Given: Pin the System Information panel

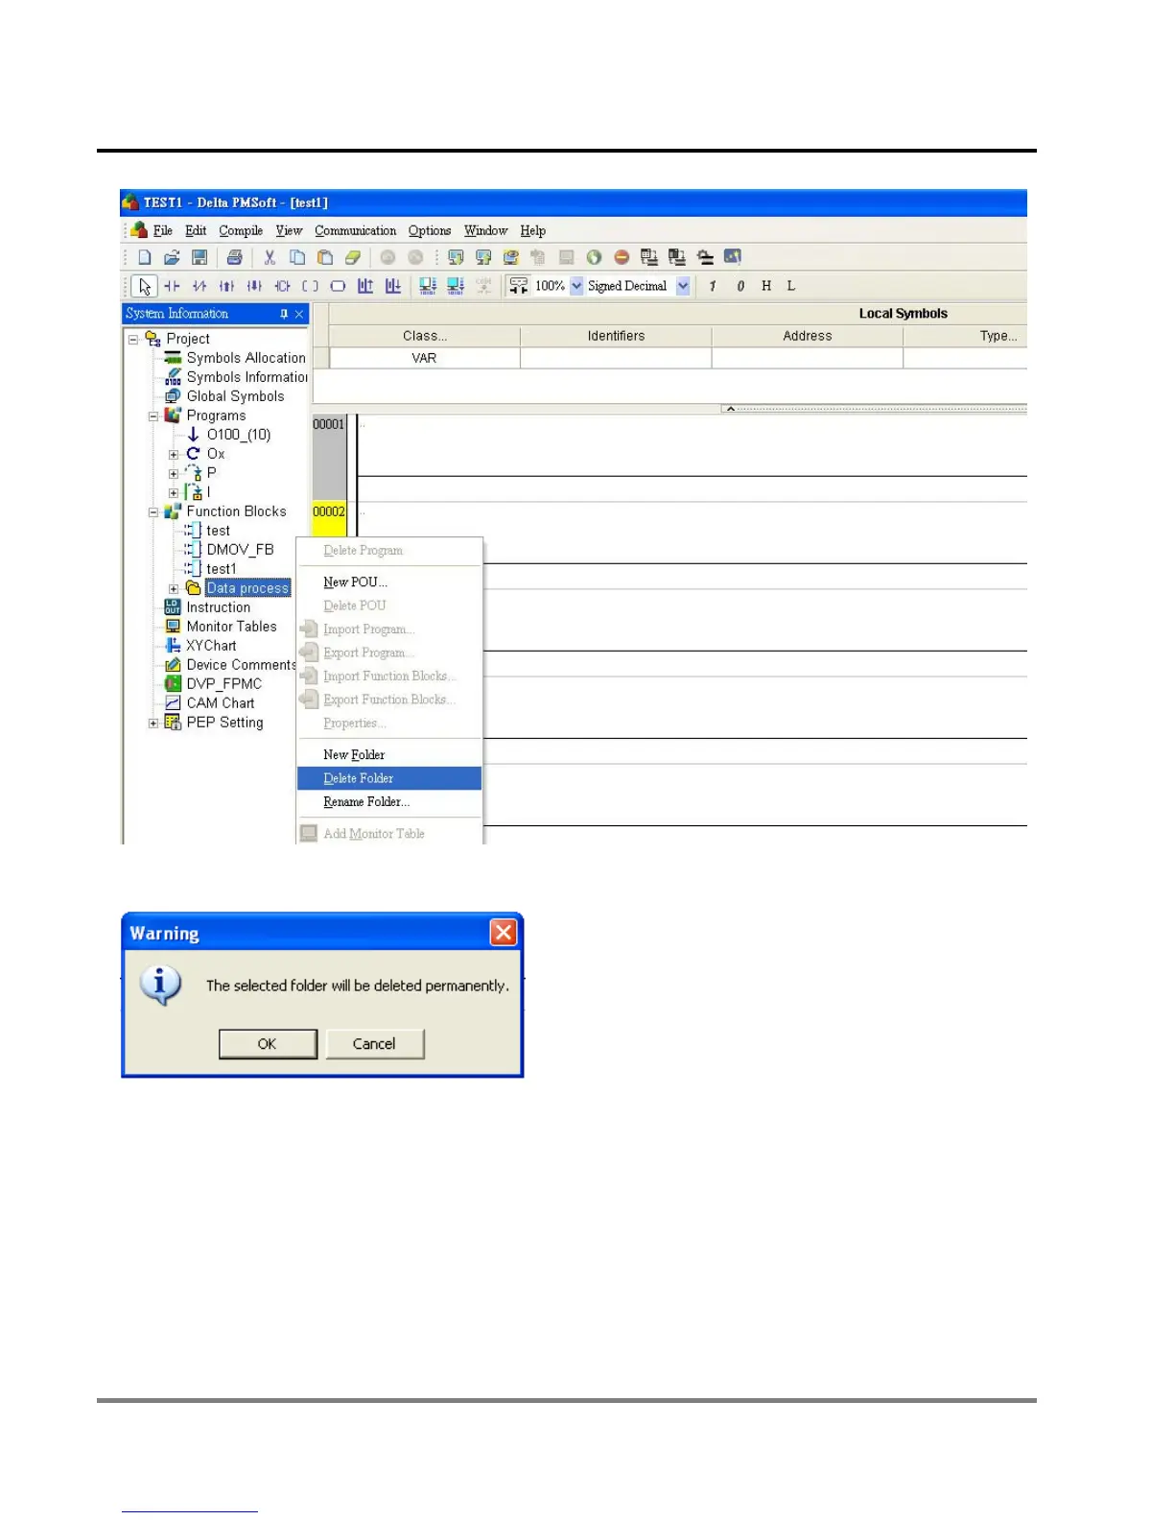Looking at the screenshot, I should tap(284, 314).
